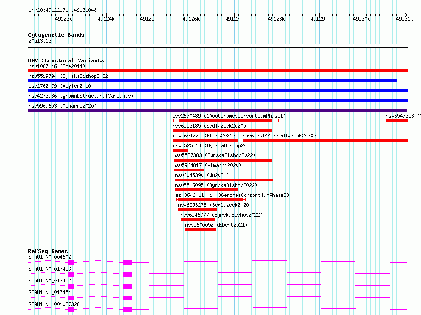Open nsv5525514 (ByrskaBishop2022) label
Image resolution: width=421 pixels, height=315 pixels.
tap(214, 145)
